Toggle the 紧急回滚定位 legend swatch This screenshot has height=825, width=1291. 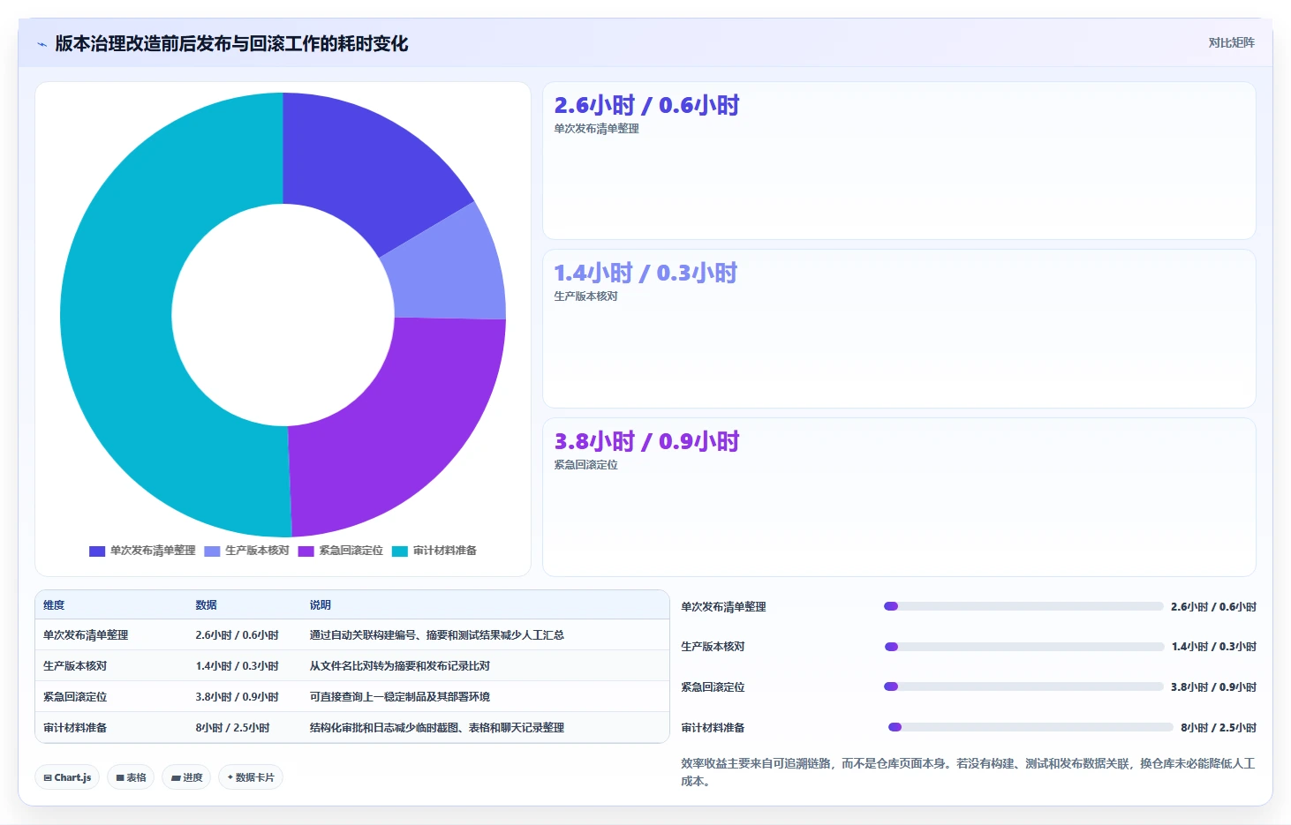point(306,551)
